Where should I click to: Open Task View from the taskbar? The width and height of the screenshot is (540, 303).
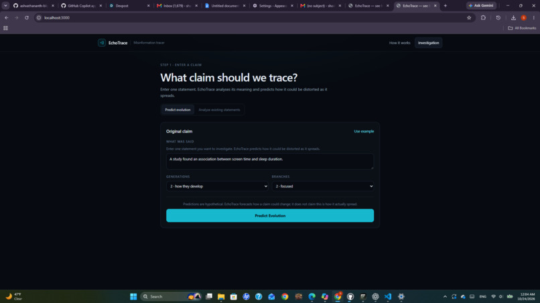click(x=209, y=296)
